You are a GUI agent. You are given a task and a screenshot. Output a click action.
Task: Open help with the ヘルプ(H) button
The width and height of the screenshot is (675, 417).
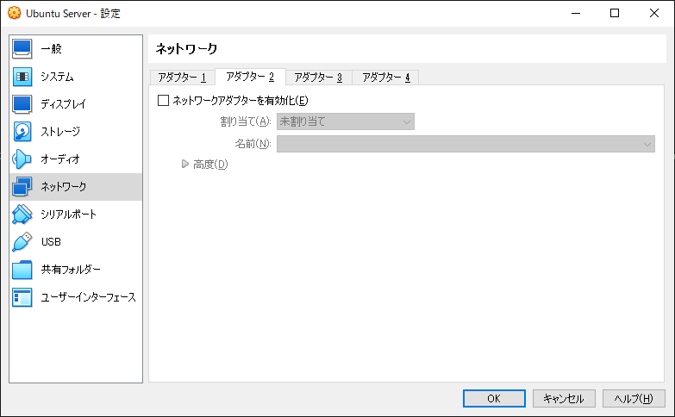[634, 399]
